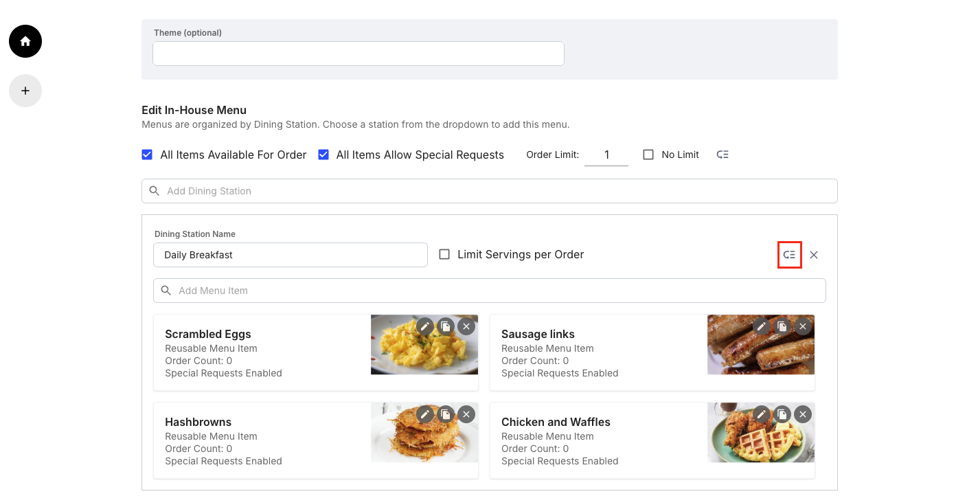956x496 pixels.
Task: Open pencil editor for Hashbrowns
Action: [425, 414]
